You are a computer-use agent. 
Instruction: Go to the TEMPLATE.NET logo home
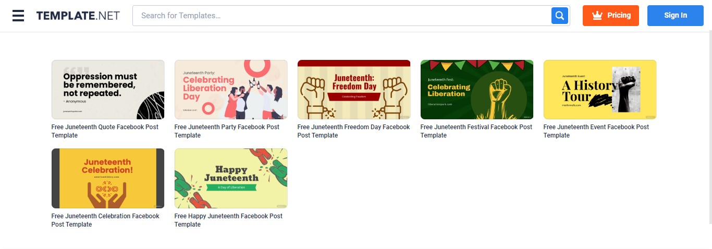78,16
